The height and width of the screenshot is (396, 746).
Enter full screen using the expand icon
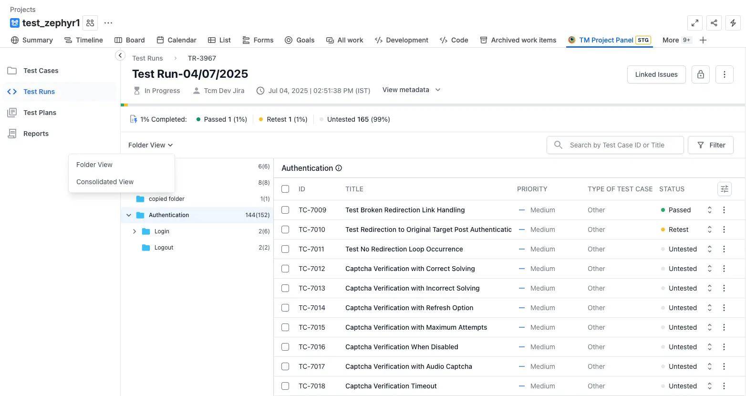click(695, 23)
